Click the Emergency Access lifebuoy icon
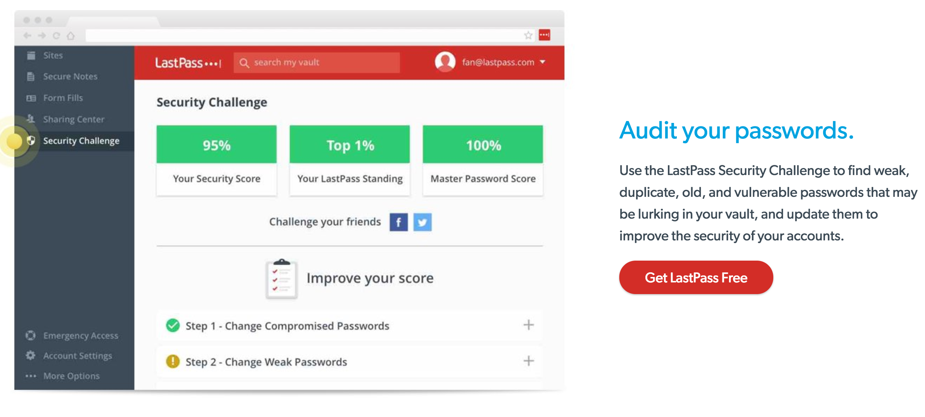This screenshot has height=417, width=925. 31,335
